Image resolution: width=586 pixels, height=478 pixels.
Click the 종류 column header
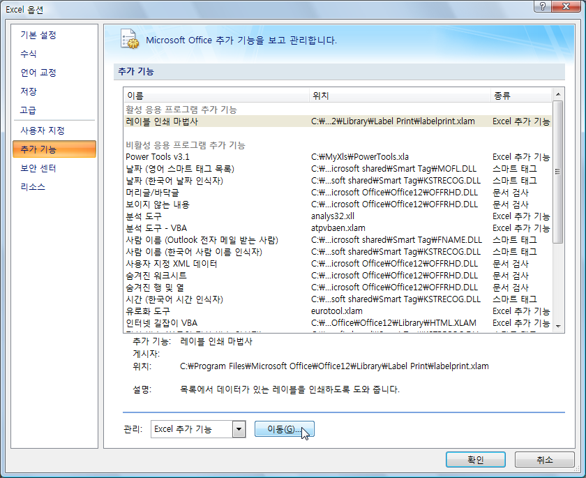coord(521,96)
